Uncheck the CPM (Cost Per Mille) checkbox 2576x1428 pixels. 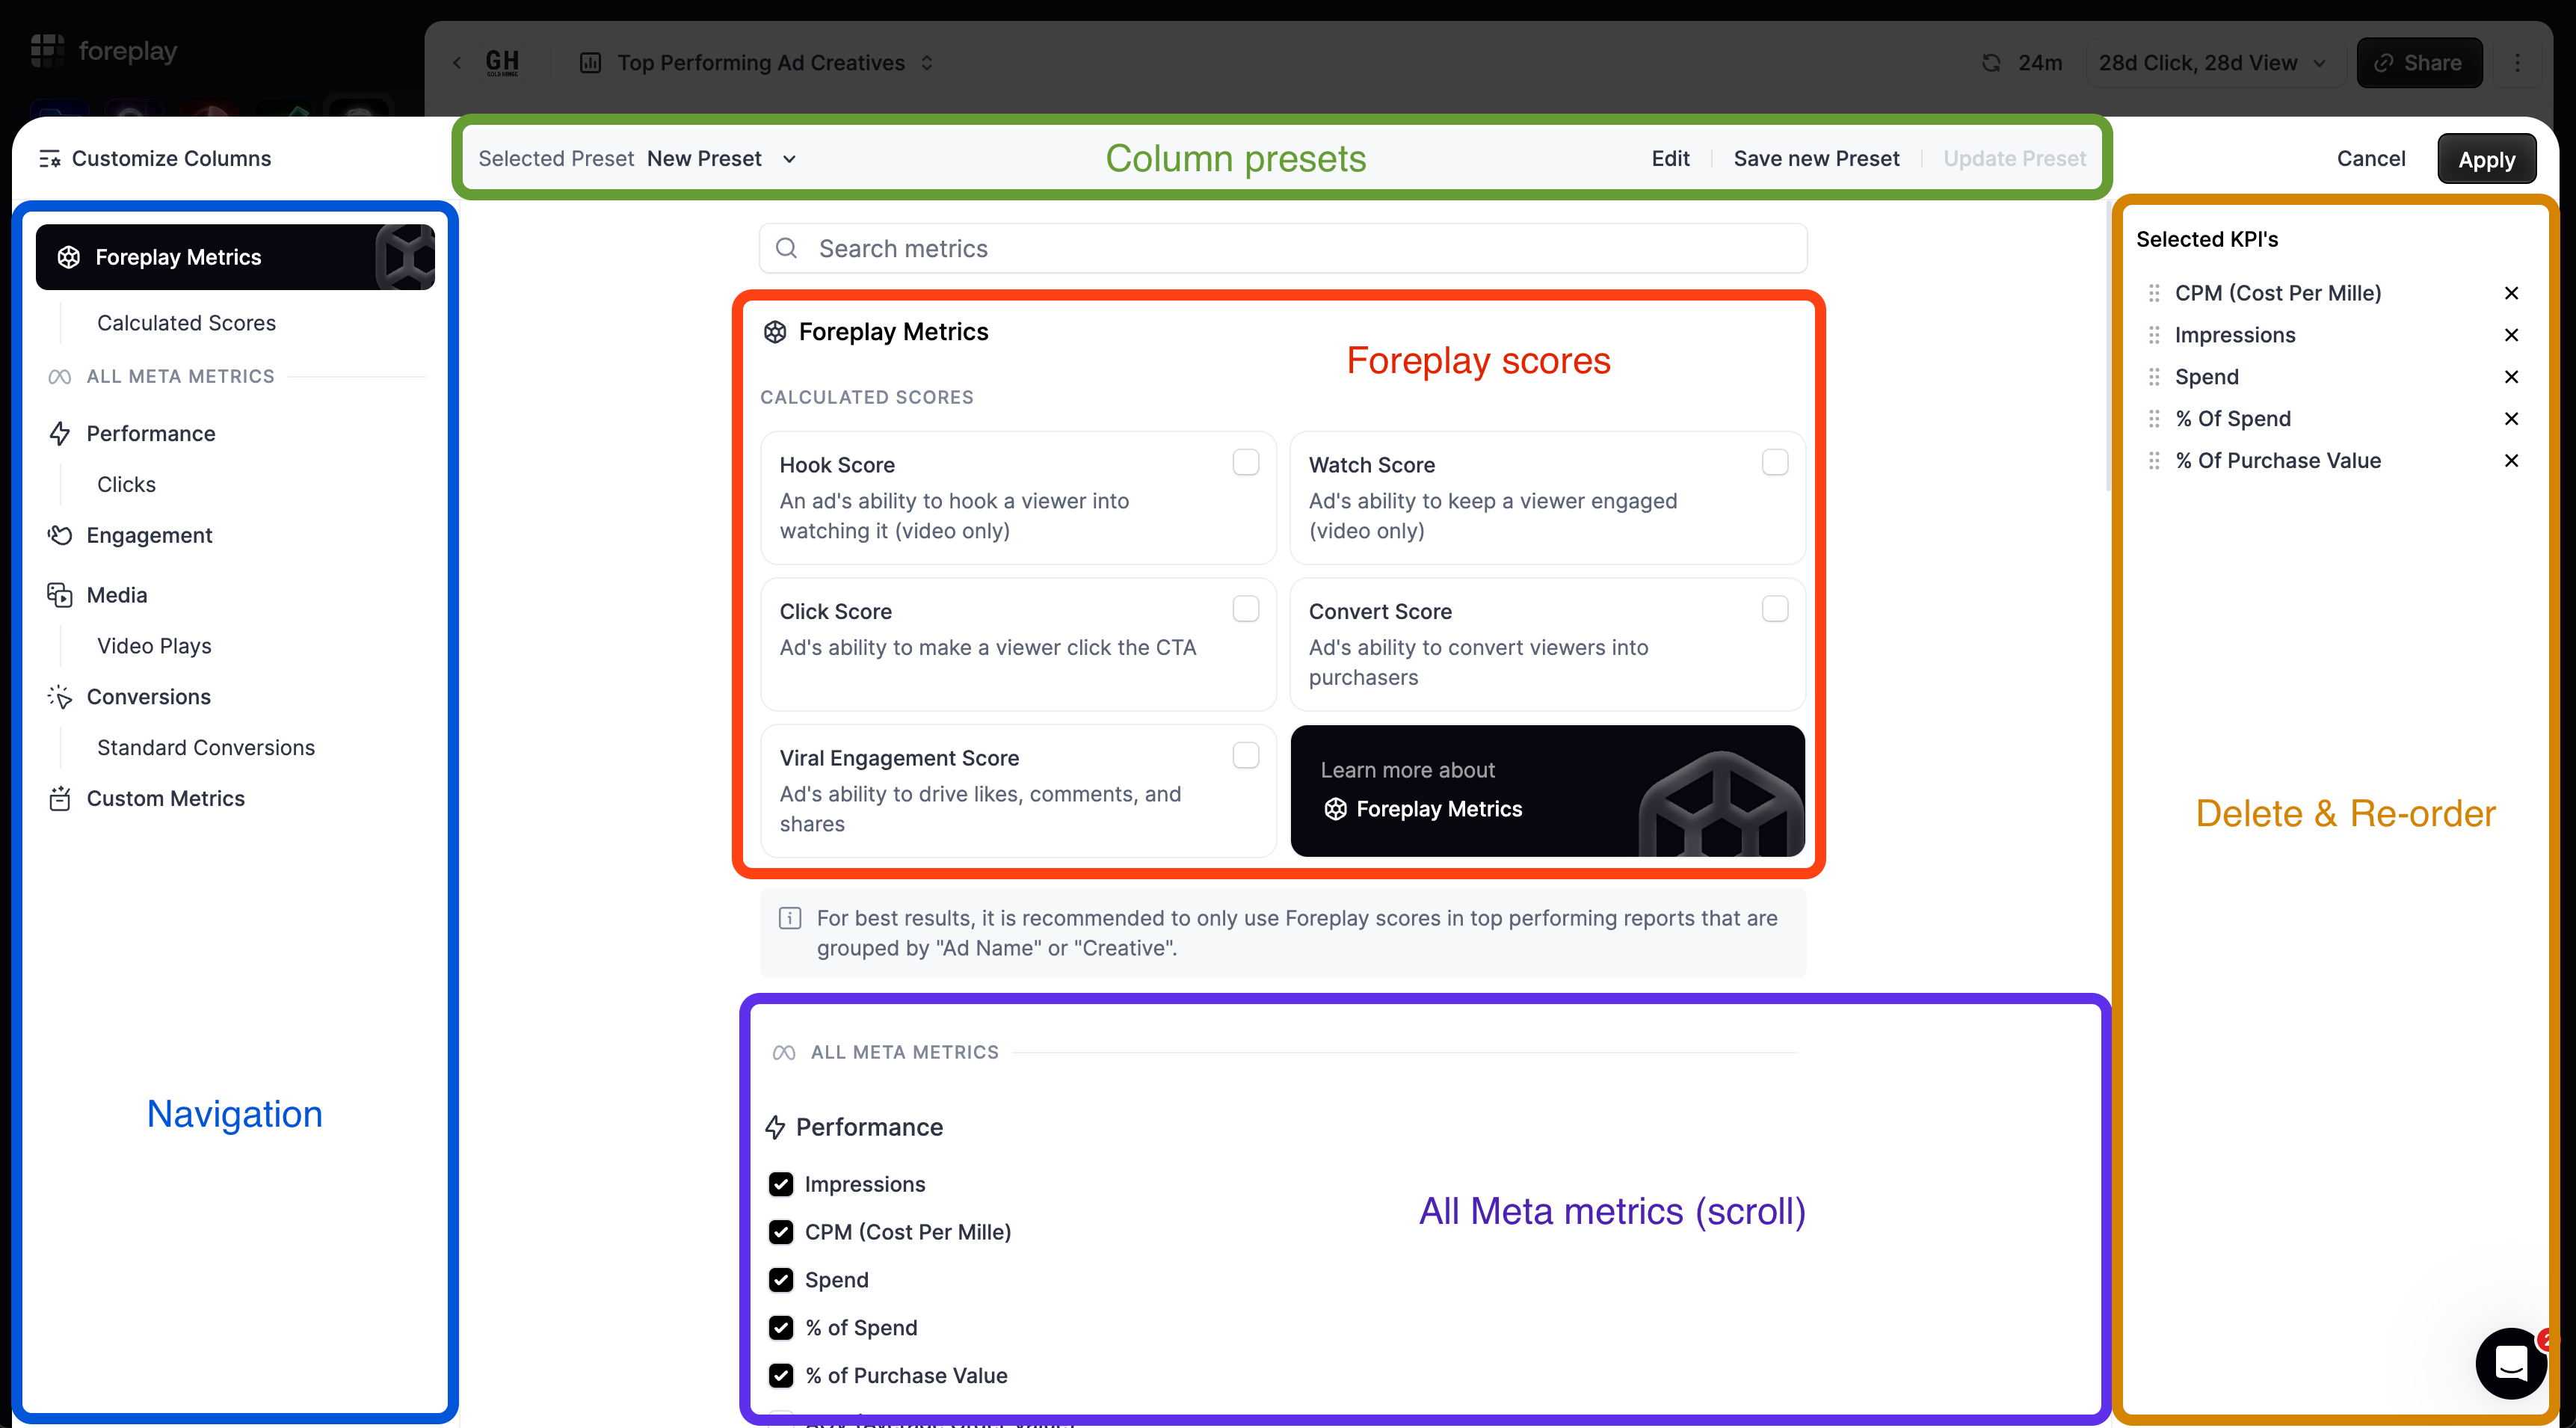click(781, 1232)
